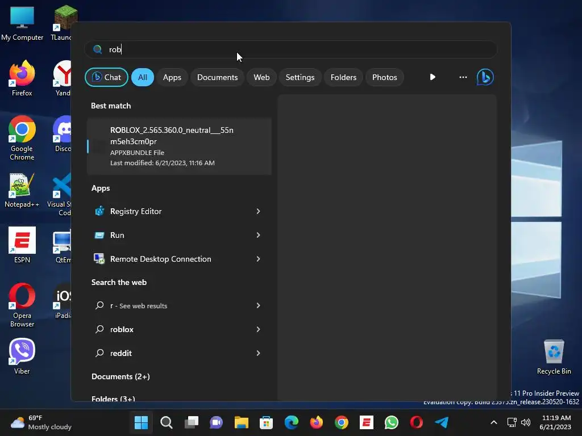
Task: Select Viber desktop shortcut
Action: click(x=22, y=357)
